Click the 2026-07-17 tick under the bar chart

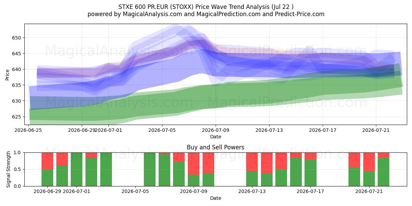tap(310, 192)
